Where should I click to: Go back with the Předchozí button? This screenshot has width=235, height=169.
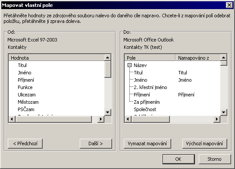(25, 143)
